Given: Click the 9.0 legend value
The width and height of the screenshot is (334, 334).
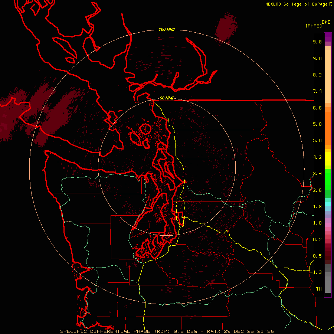Looking at the screenshot, I should coord(317,58).
